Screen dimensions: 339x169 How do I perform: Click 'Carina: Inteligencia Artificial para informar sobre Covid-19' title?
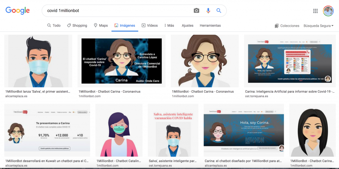pos(290,91)
